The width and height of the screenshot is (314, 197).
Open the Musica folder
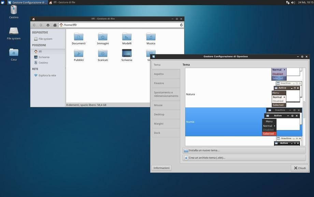151,38
